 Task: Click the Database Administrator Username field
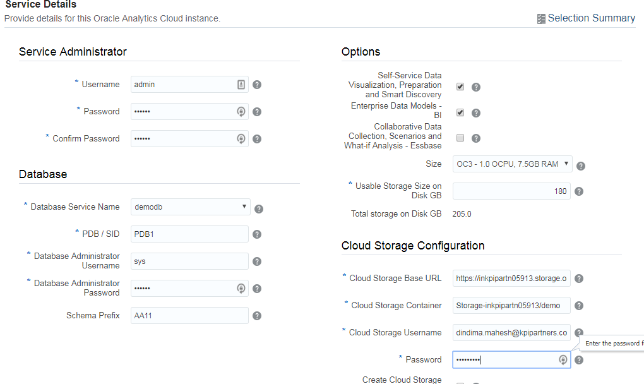[189, 261]
